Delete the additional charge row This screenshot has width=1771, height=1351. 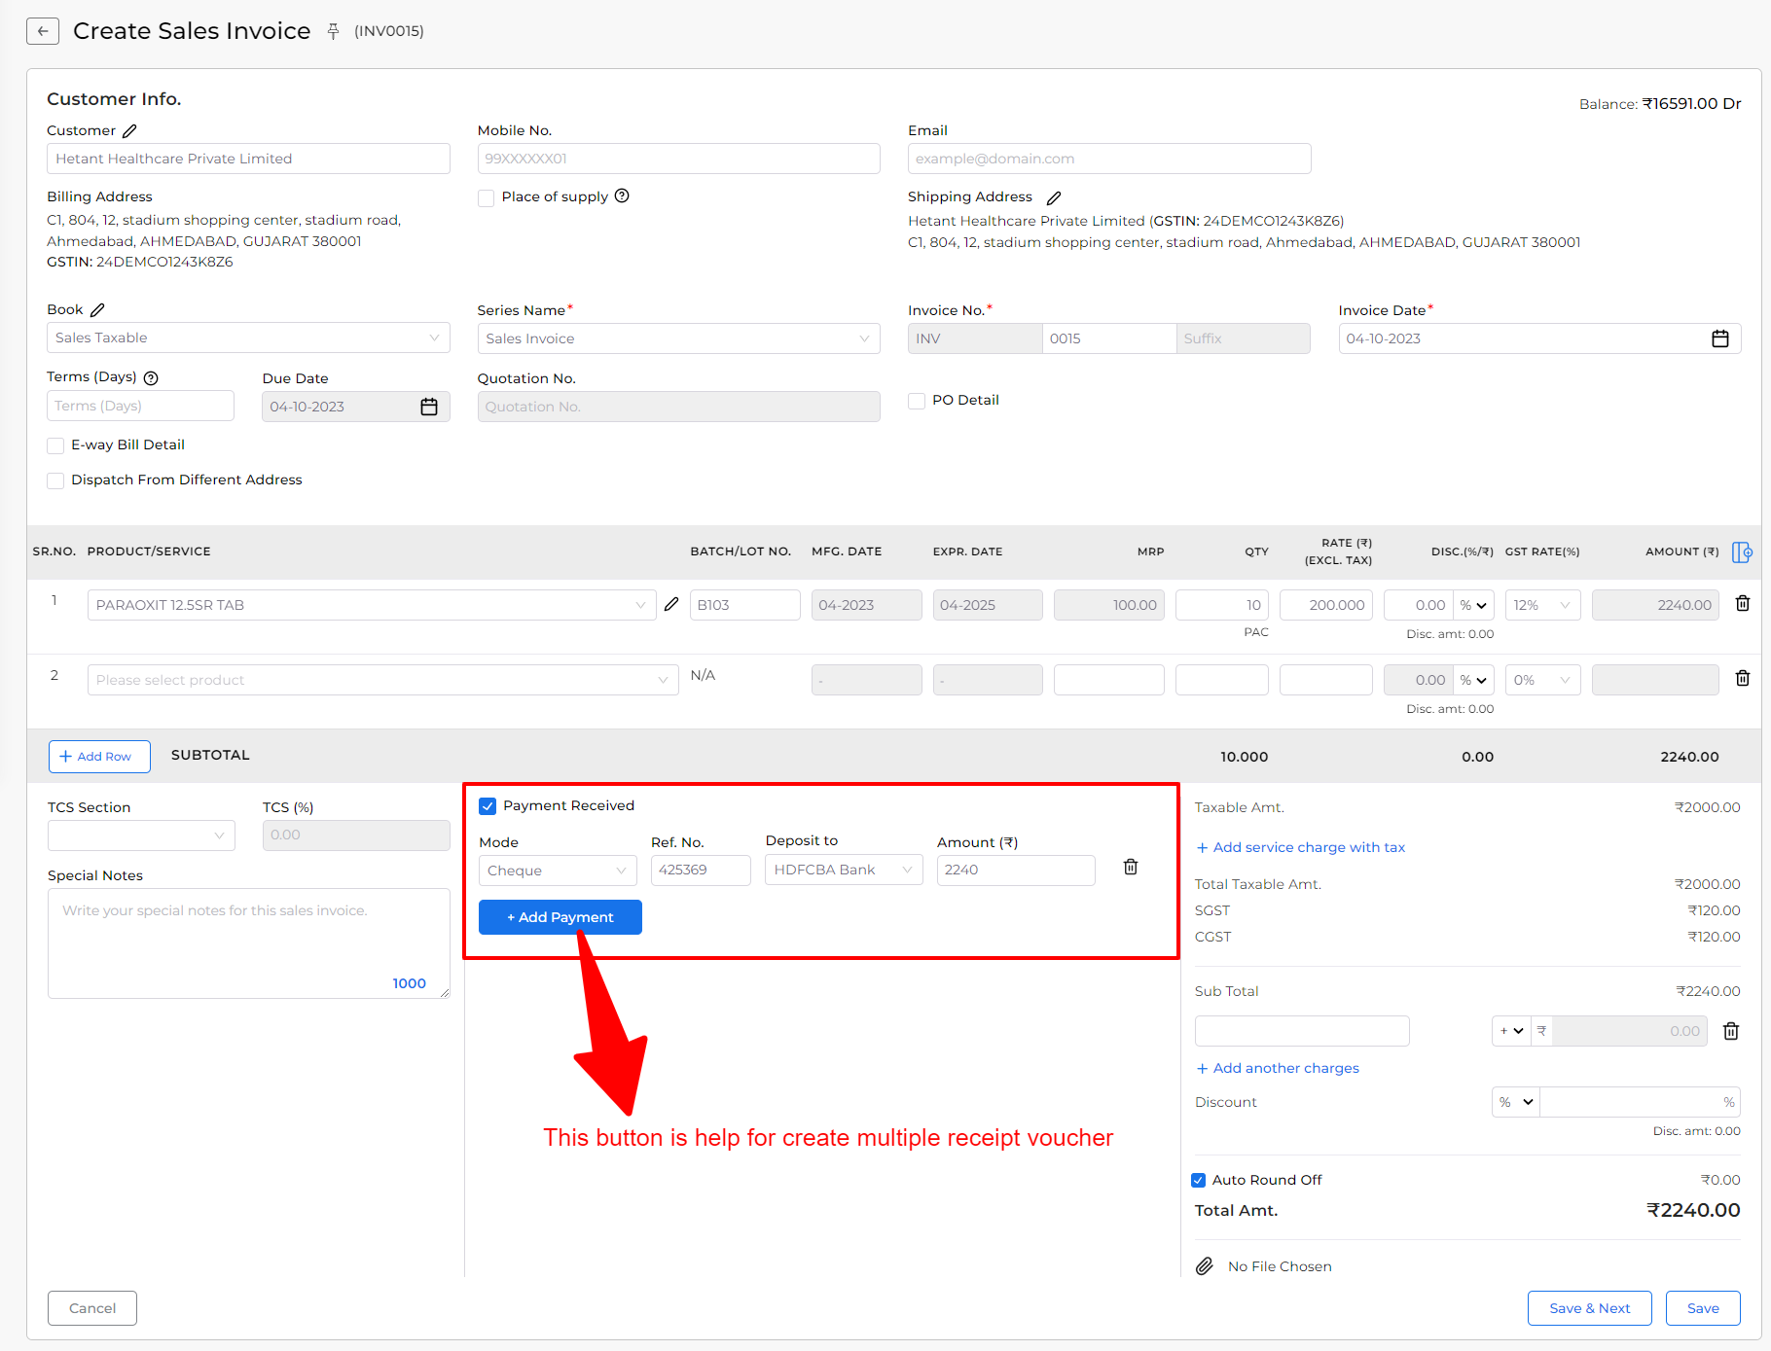[1731, 1031]
